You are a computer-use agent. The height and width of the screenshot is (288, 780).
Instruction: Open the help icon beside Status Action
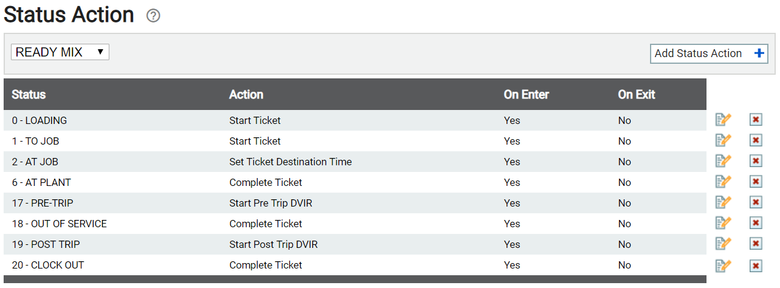tap(153, 16)
